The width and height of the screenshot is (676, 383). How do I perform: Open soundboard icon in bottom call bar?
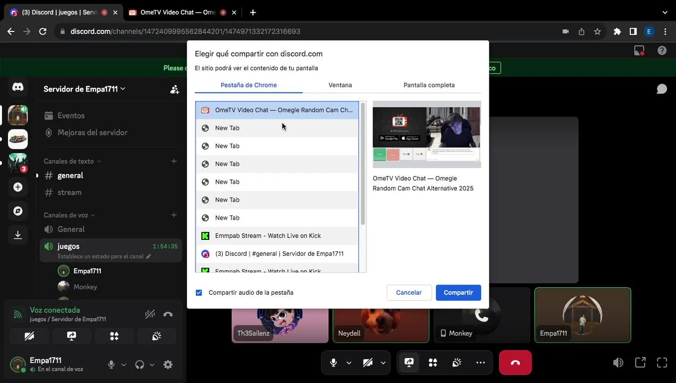(457, 363)
